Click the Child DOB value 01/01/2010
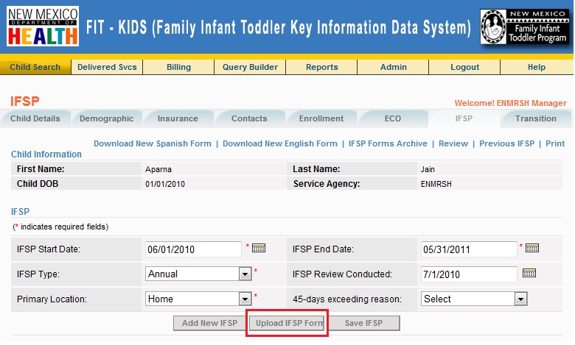Screen dimensions: 575x345 pyautogui.click(x=165, y=184)
